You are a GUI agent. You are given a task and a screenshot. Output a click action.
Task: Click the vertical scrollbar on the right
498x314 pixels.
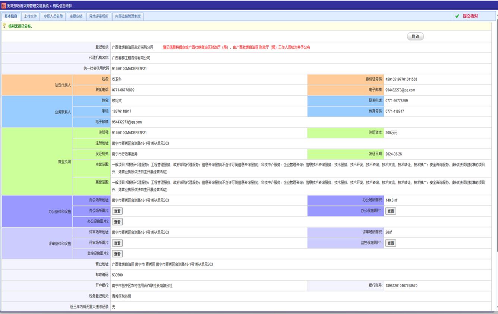(x=496, y=149)
